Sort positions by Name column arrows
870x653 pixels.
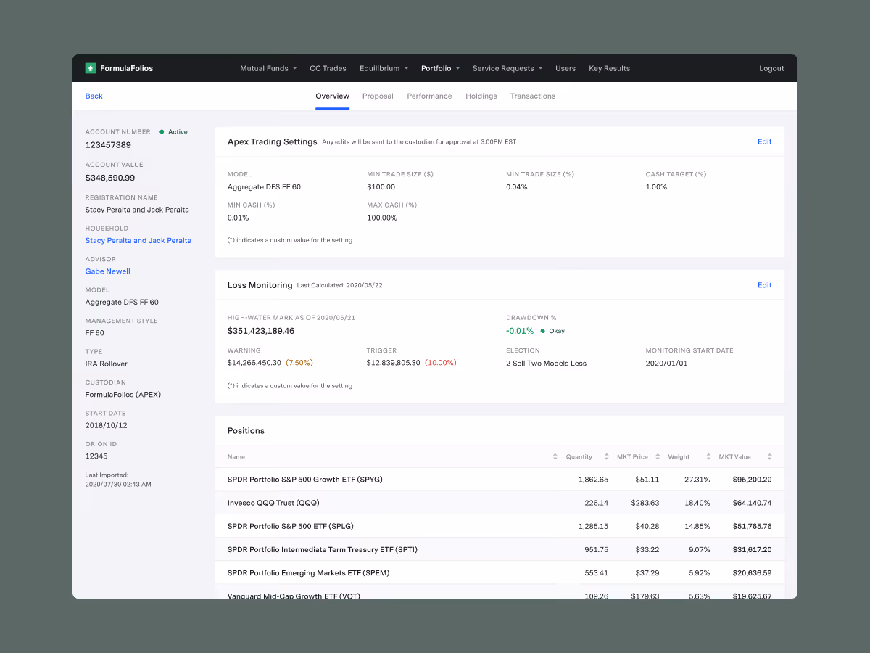555,457
